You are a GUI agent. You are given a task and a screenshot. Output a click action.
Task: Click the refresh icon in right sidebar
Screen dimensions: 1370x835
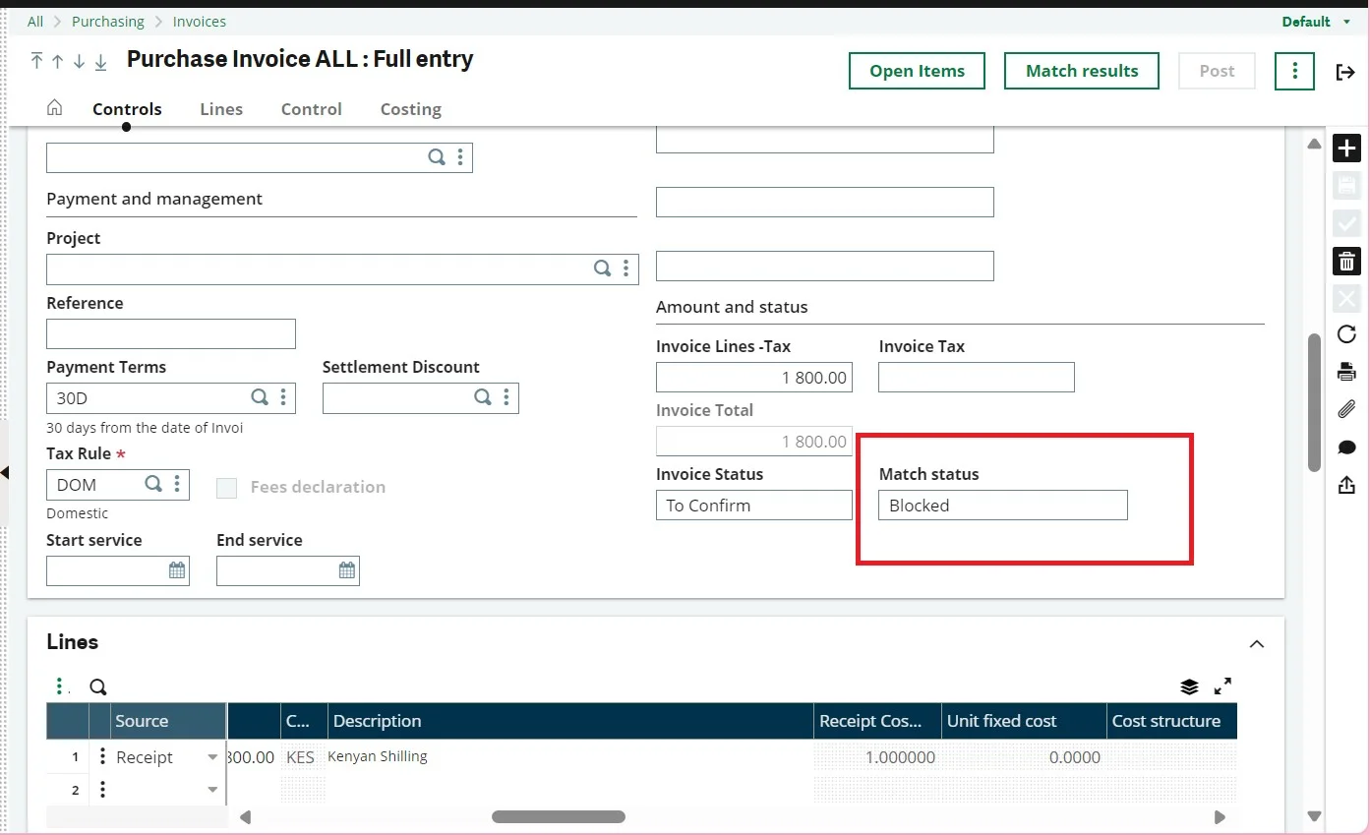click(1346, 334)
